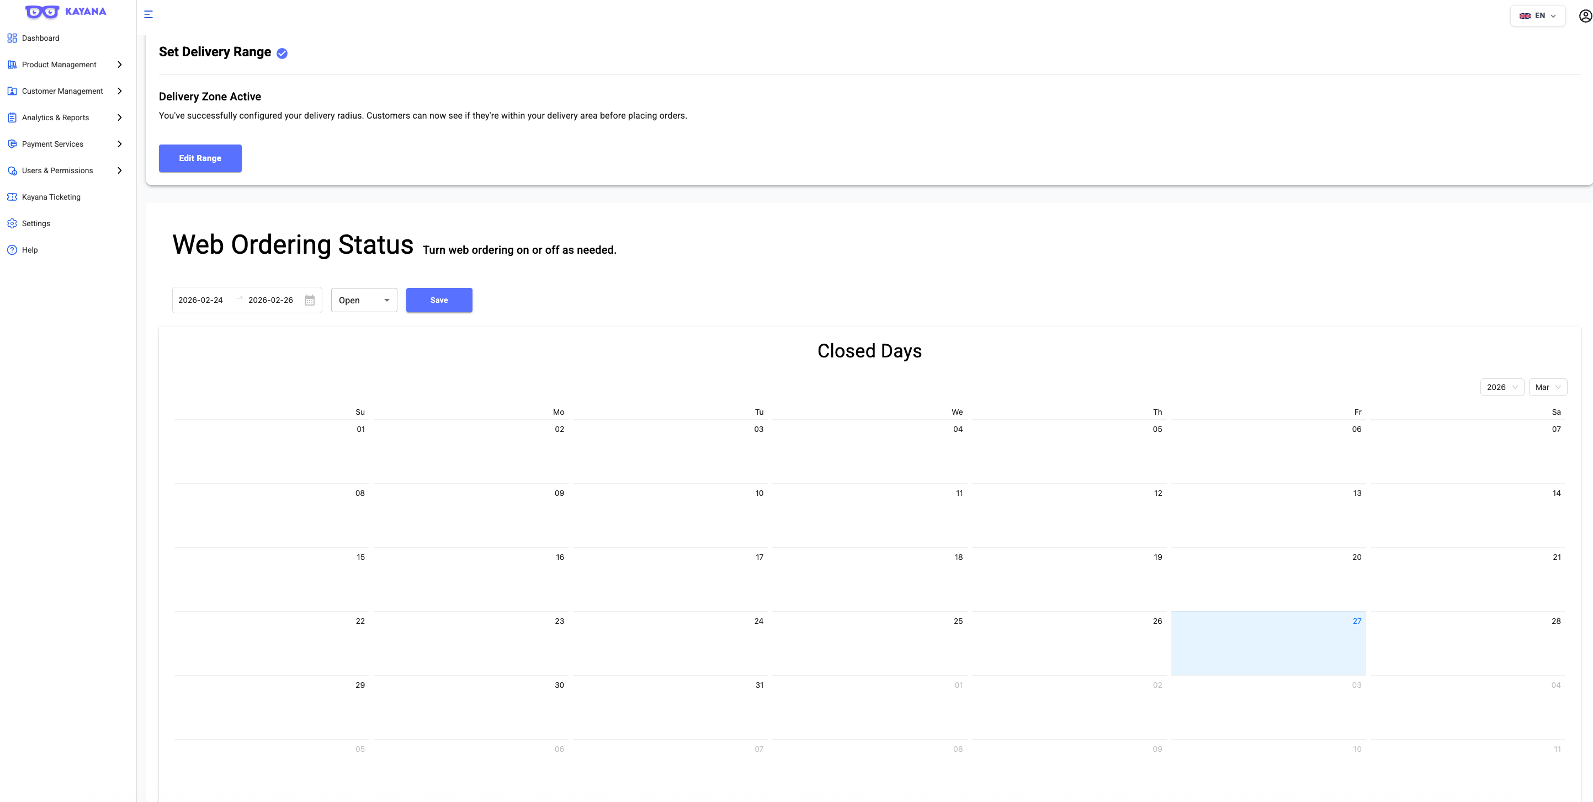Image resolution: width=1593 pixels, height=802 pixels.
Task: Open the Open status dropdown
Action: click(364, 300)
